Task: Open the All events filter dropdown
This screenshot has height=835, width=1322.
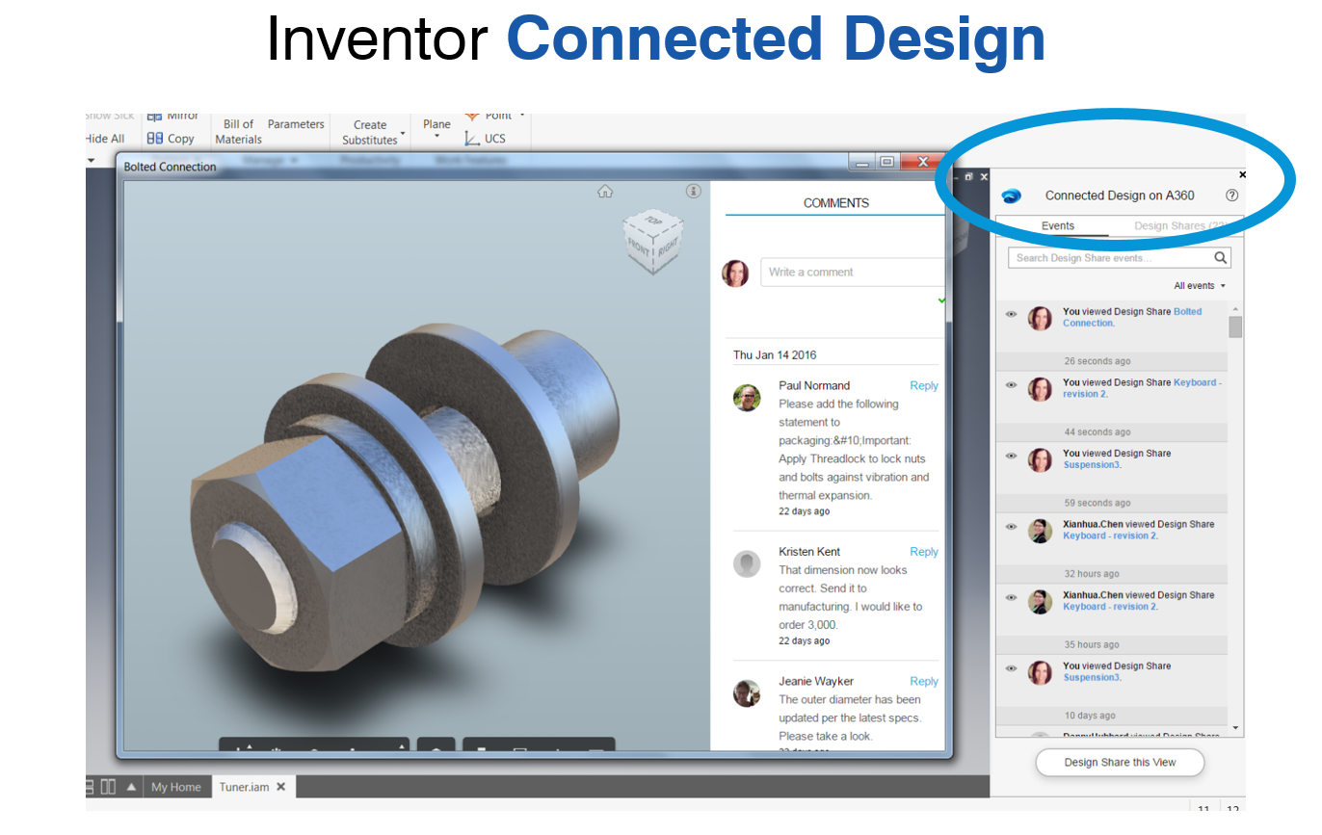Action: pyautogui.click(x=1199, y=285)
